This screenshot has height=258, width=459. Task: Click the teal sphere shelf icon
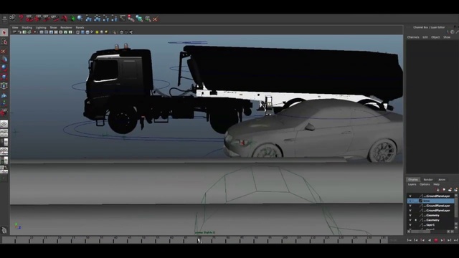[139, 19]
